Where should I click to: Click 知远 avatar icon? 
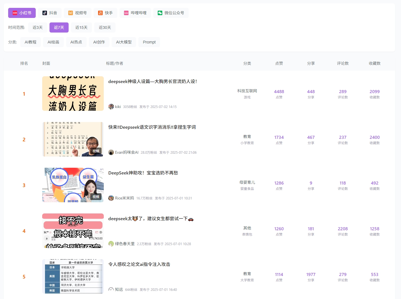point(111,289)
